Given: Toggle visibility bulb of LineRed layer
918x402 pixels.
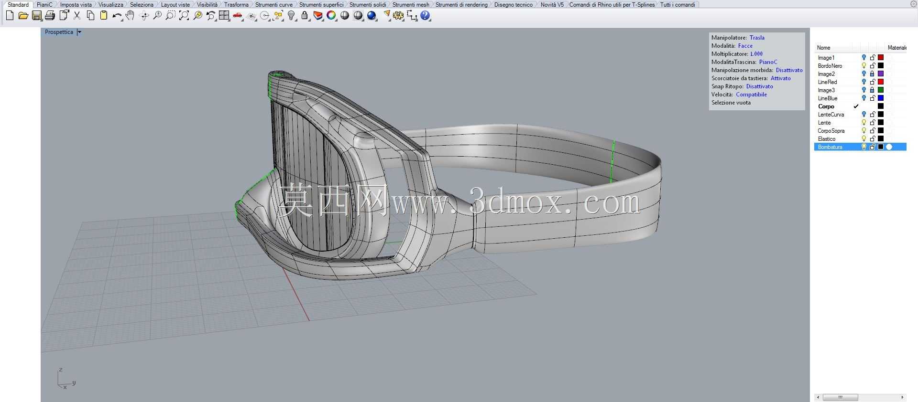Looking at the screenshot, I should [864, 82].
